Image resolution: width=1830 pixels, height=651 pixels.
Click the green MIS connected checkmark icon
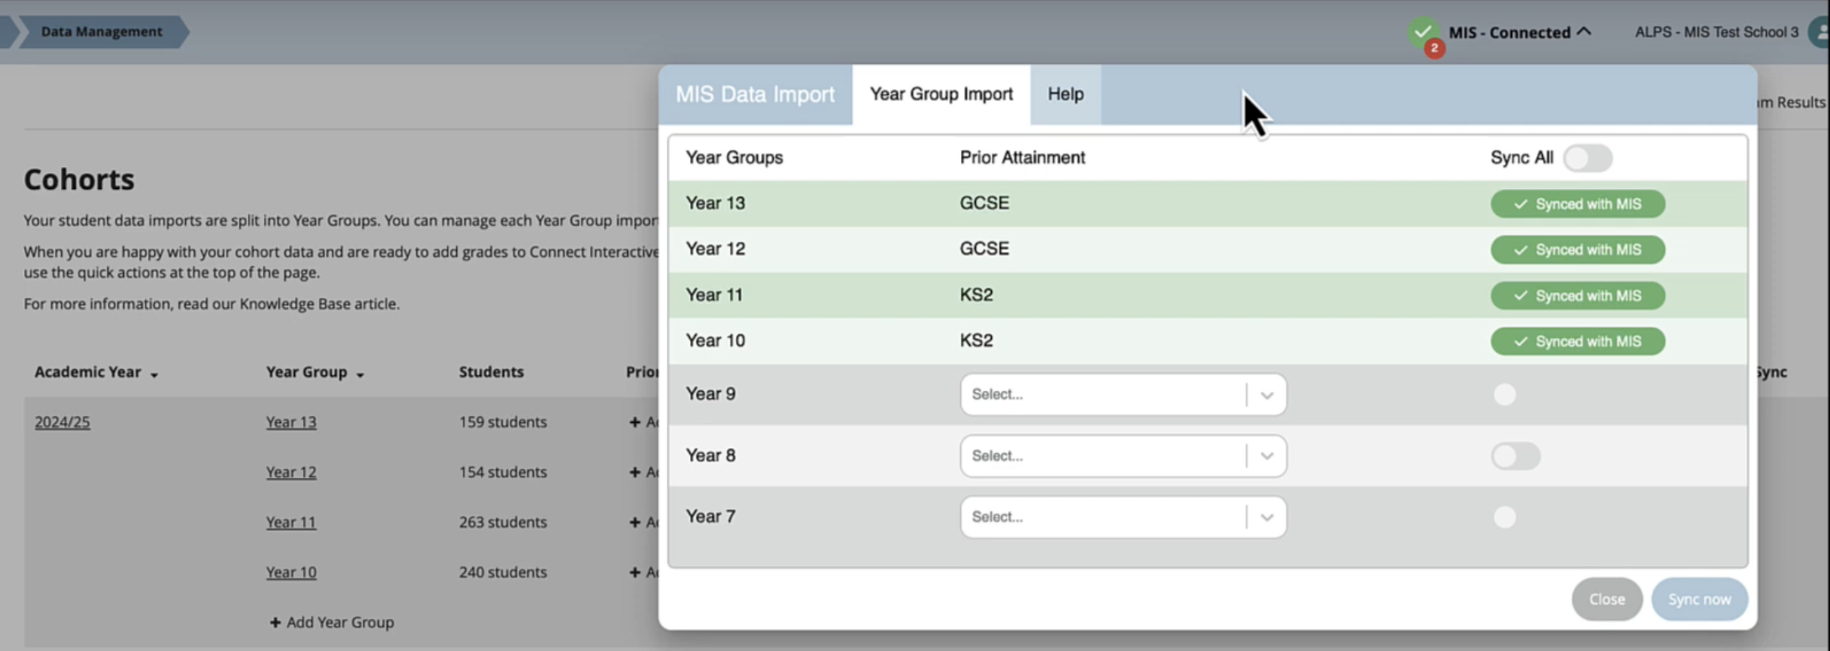point(1422,31)
